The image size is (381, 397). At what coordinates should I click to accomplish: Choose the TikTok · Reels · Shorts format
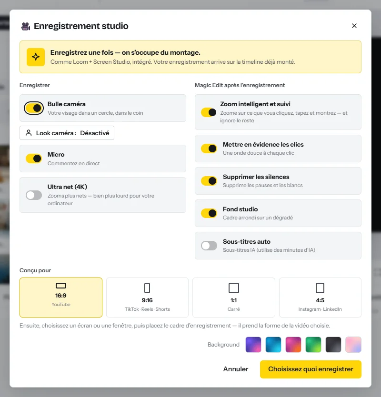tap(147, 298)
